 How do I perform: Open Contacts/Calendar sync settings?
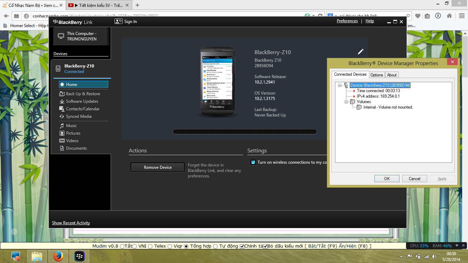coord(83,109)
